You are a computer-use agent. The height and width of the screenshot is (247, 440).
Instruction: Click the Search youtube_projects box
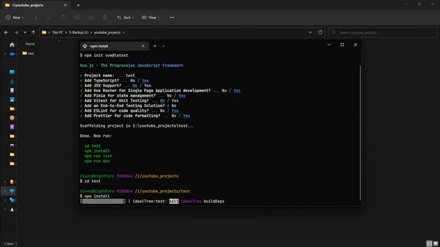(x=382, y=32)
